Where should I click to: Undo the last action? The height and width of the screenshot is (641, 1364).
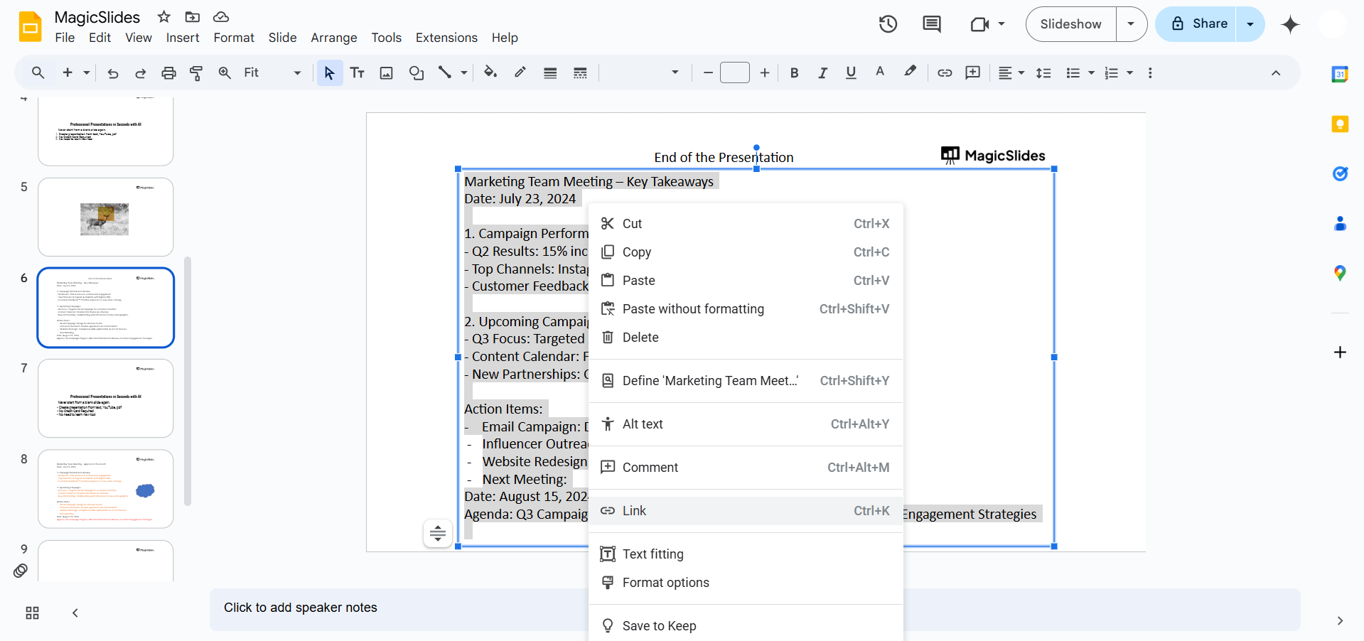[112, 72]
